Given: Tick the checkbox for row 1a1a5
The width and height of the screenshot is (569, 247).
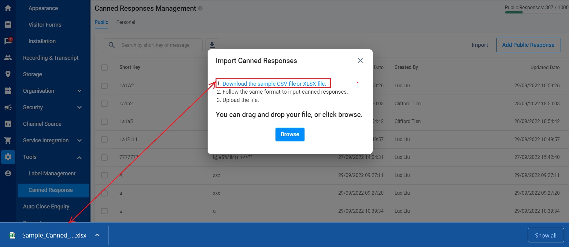Looking at the screenshot, I should click(105, 122).
